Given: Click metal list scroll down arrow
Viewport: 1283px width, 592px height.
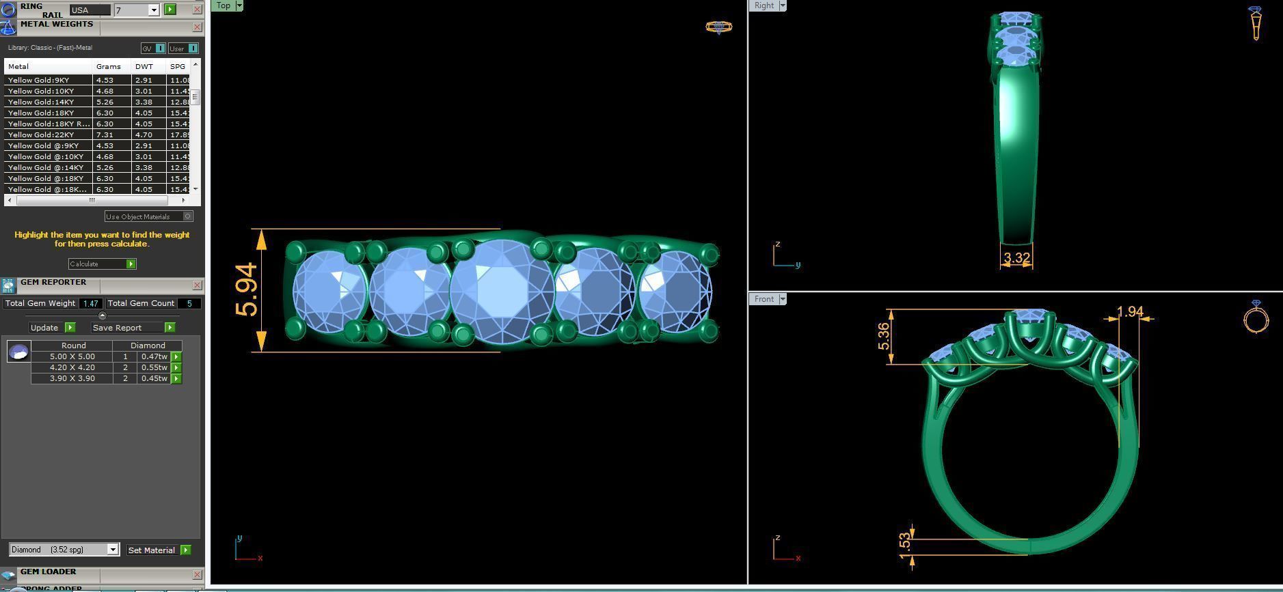Looking at the screenshot, I should 196,188.
